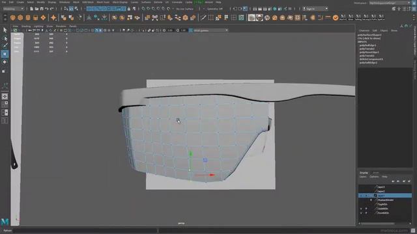
Task: Open the File menu
Action: point(4,2)
